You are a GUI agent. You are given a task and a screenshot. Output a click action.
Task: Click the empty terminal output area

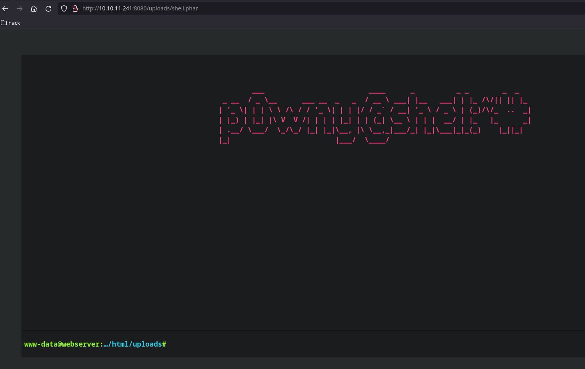pos(280,240)
